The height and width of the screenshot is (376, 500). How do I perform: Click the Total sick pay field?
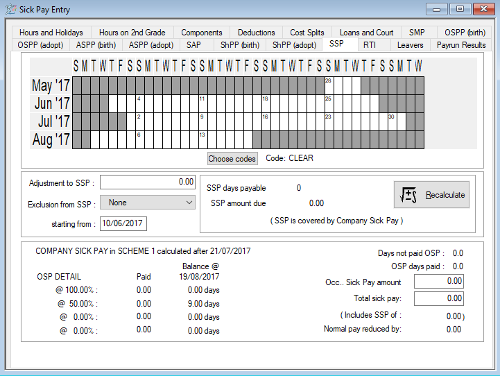coord(438,298)
